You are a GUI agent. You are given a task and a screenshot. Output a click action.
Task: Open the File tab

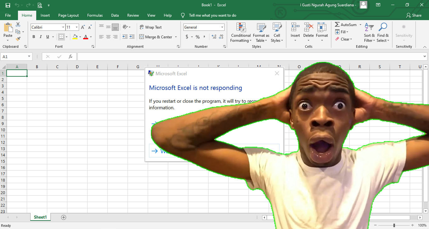8,15
